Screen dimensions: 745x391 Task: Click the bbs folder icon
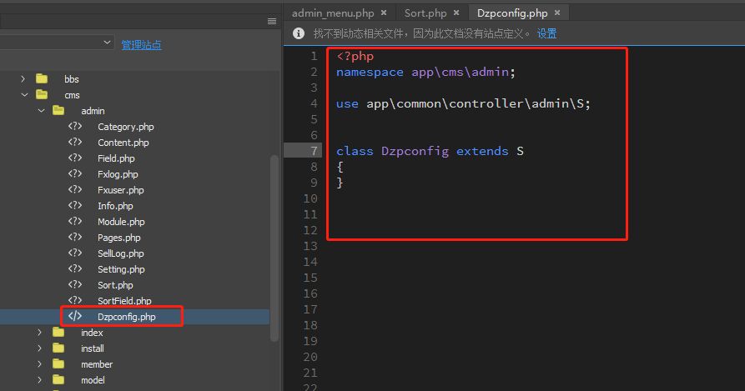click(x=42, y=79)
